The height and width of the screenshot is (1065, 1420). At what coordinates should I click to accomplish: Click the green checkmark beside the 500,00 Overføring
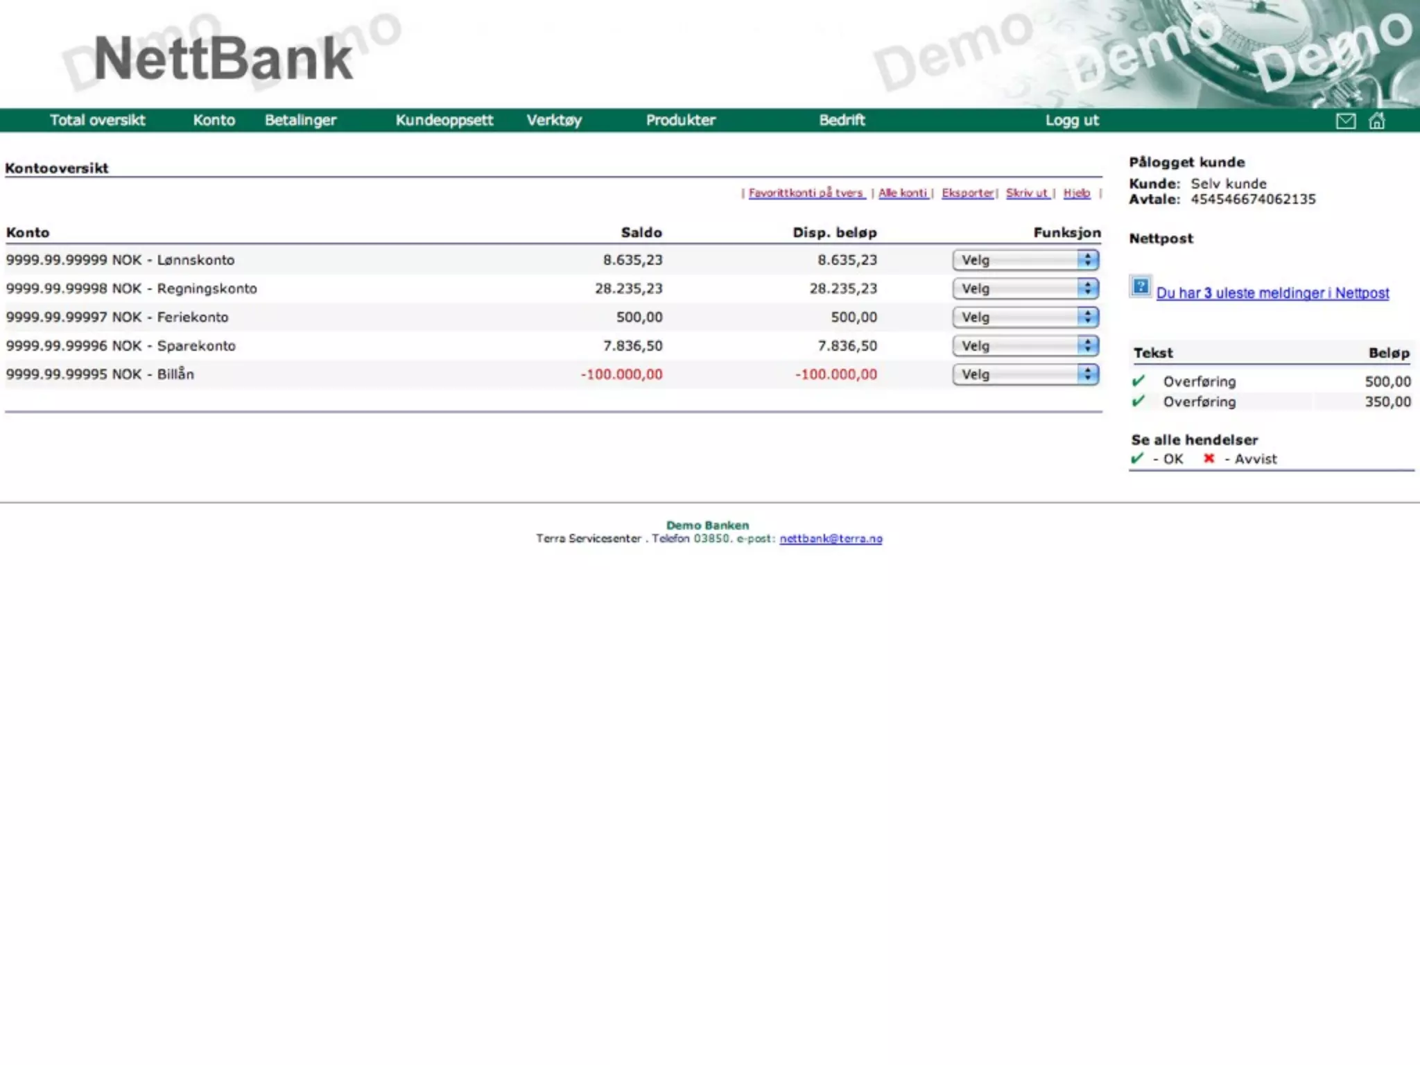point(1138,381)
